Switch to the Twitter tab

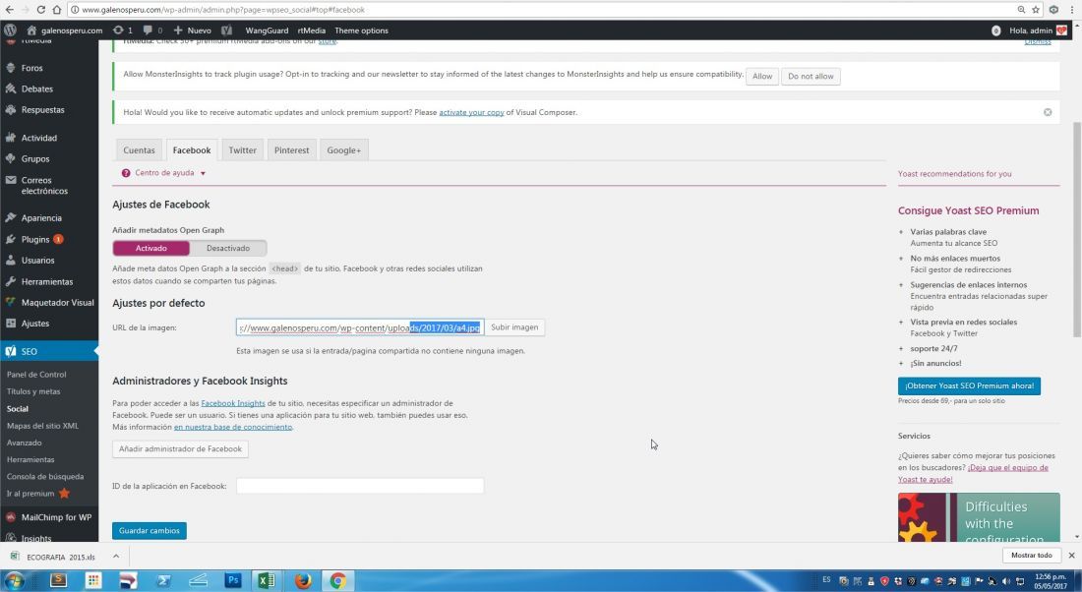[242, 149]
